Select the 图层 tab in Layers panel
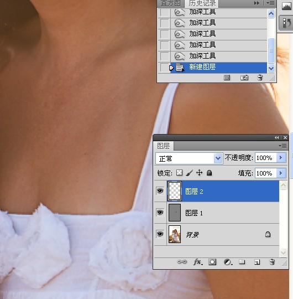Image resolution: width=293 pixels, height=299 pixels. point(163,146)
